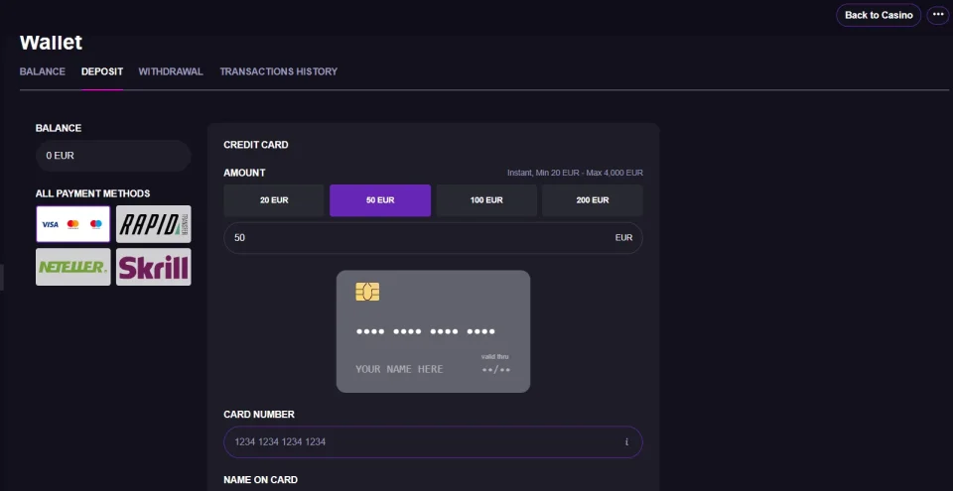
Task: Go to Transactions History tab
Action: click(278, 71)
